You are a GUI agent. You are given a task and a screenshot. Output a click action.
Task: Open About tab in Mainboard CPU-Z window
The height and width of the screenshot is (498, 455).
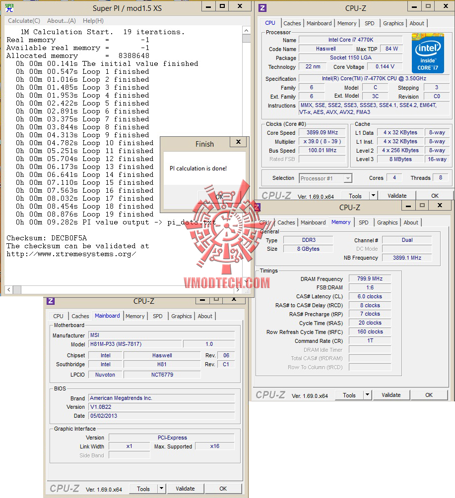(x=205, y=316)
